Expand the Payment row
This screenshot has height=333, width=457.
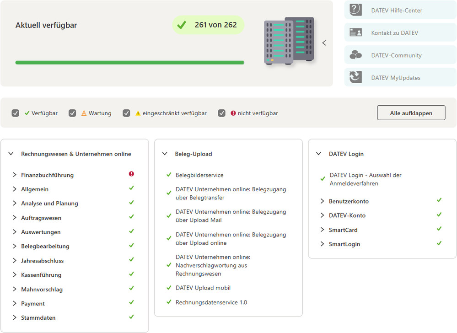pos(14,303)
